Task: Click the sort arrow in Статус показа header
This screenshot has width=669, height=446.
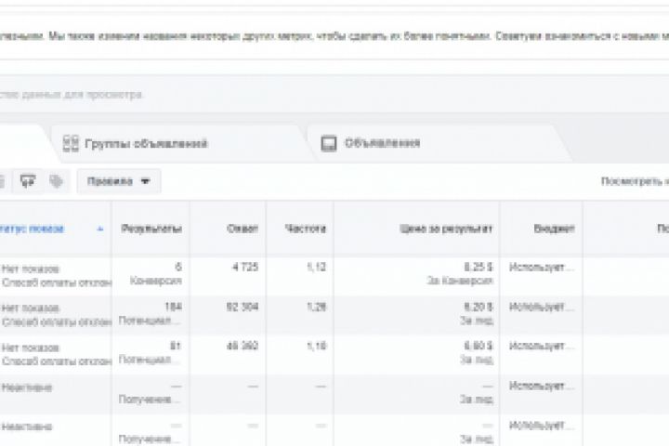Action: click(99, 228)
